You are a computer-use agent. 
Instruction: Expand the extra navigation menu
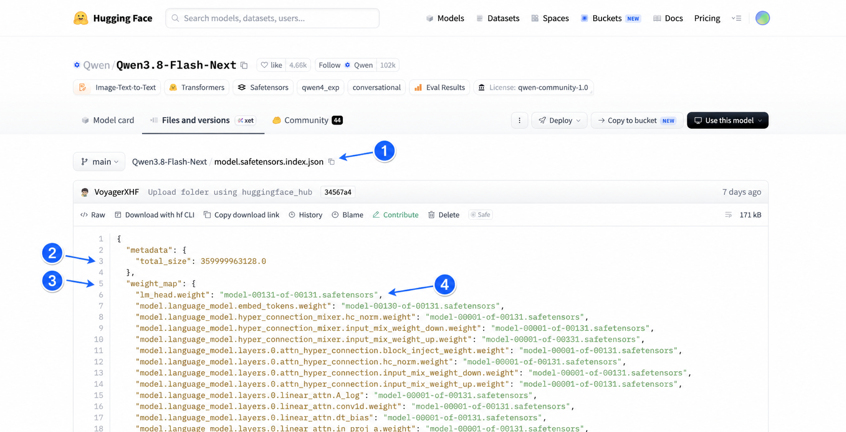tap(736, 18)
